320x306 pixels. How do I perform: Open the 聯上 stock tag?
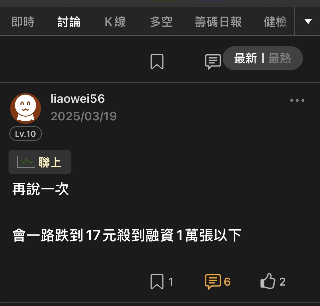(x=40, y=162)
